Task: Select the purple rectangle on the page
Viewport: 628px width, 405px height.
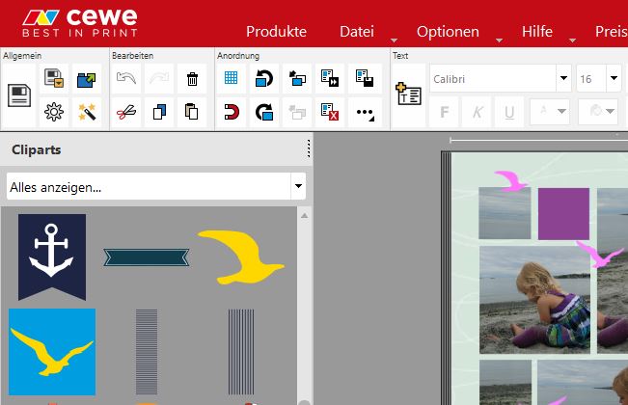Action: point(563,214)
